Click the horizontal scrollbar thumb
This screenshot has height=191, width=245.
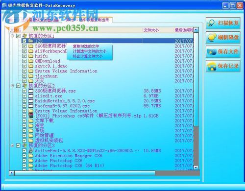[x=85, y=173]
